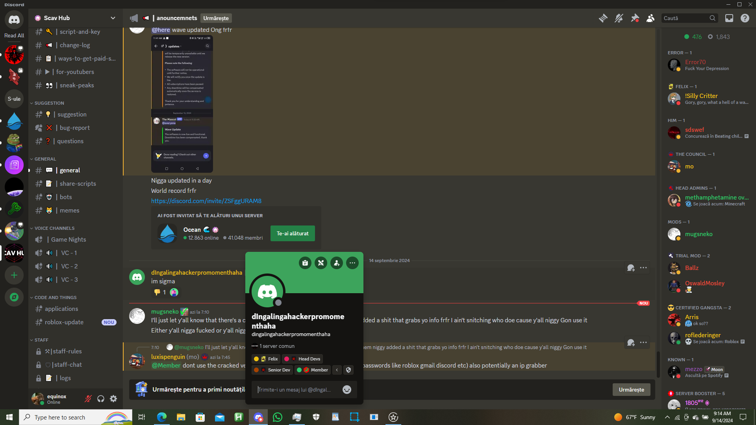Open the more options menu in profile popup
Image resolution: width=756 pixels, height=425 pixels.
[x=352, y=263]
